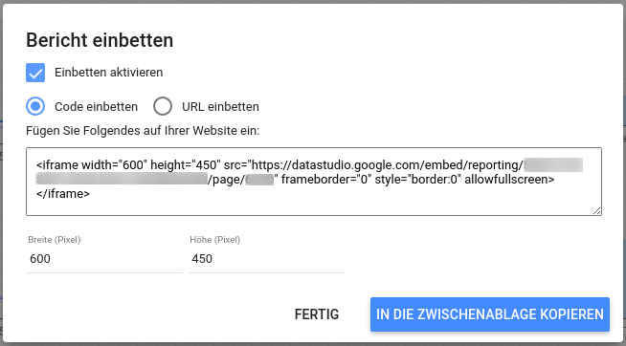This screenshot has height=346, width=626.
Task: Click the textarea resize handle corner
Action: pos(597,211)
